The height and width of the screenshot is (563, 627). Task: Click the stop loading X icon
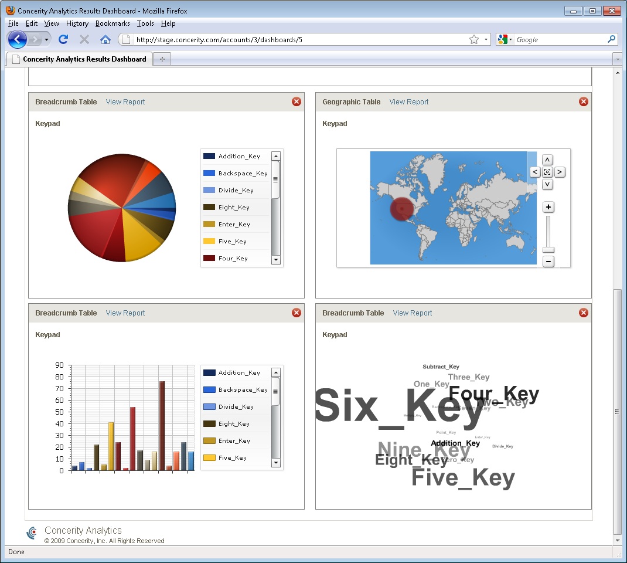coord(84,39)
